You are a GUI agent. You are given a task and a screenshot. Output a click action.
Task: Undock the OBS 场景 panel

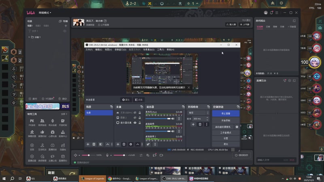[111, 107]
